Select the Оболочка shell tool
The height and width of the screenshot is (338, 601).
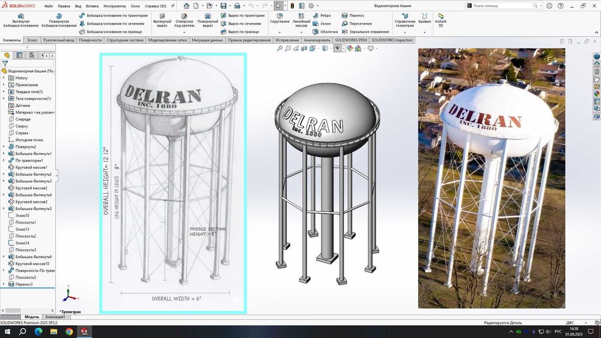(325, 32)
